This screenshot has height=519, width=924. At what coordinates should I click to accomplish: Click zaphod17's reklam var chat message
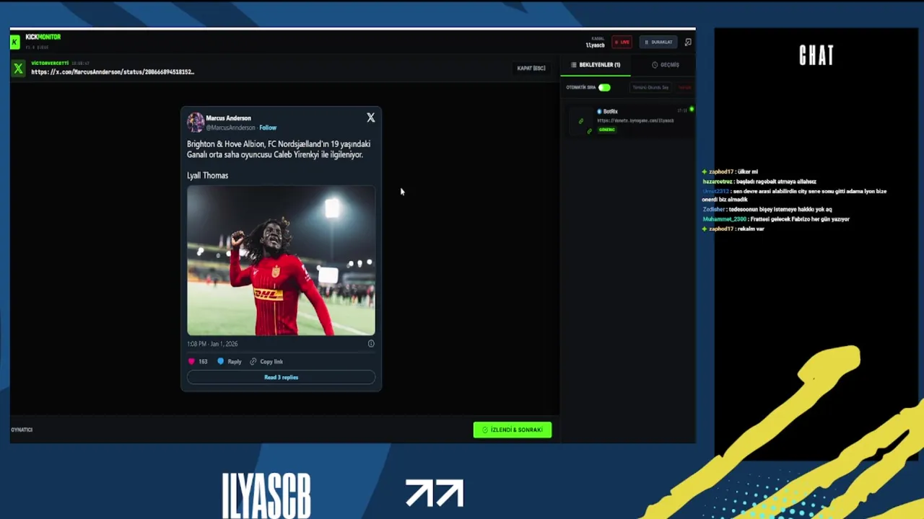click(733, 229)
